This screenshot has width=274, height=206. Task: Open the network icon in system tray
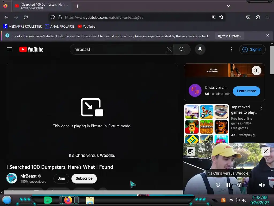[238, 200]
